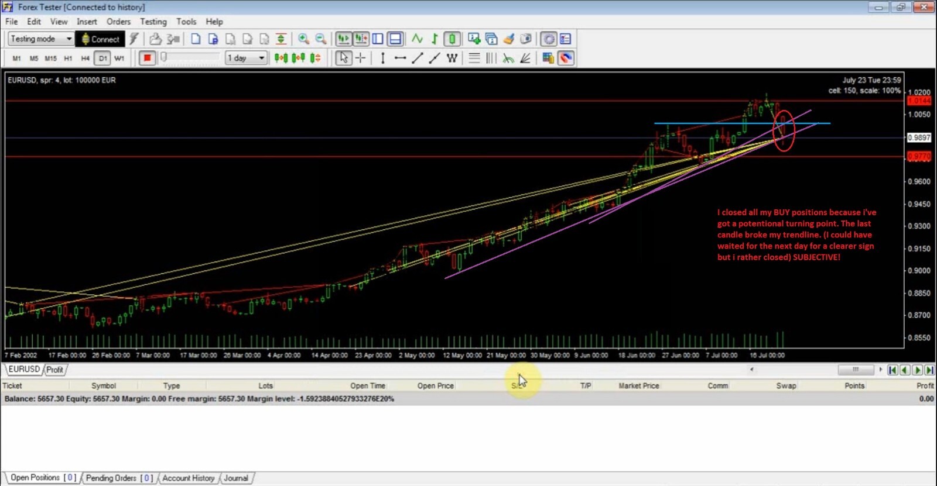This screenshot has width=937, height=486.
Task: Click the lightning quick-test icon
Action: click(134, 39)
